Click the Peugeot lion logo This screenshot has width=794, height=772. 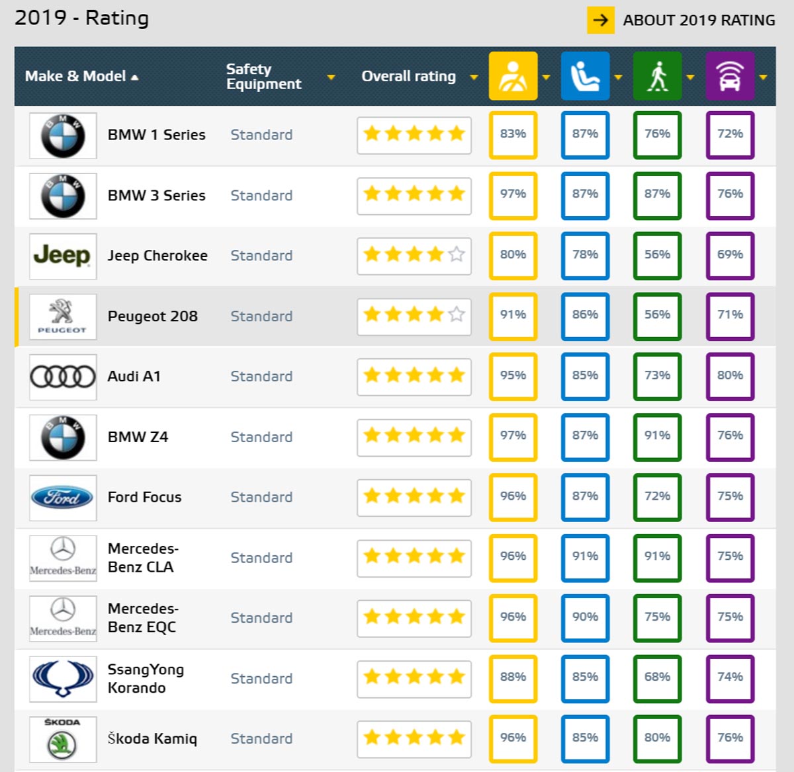pos(63,316)
